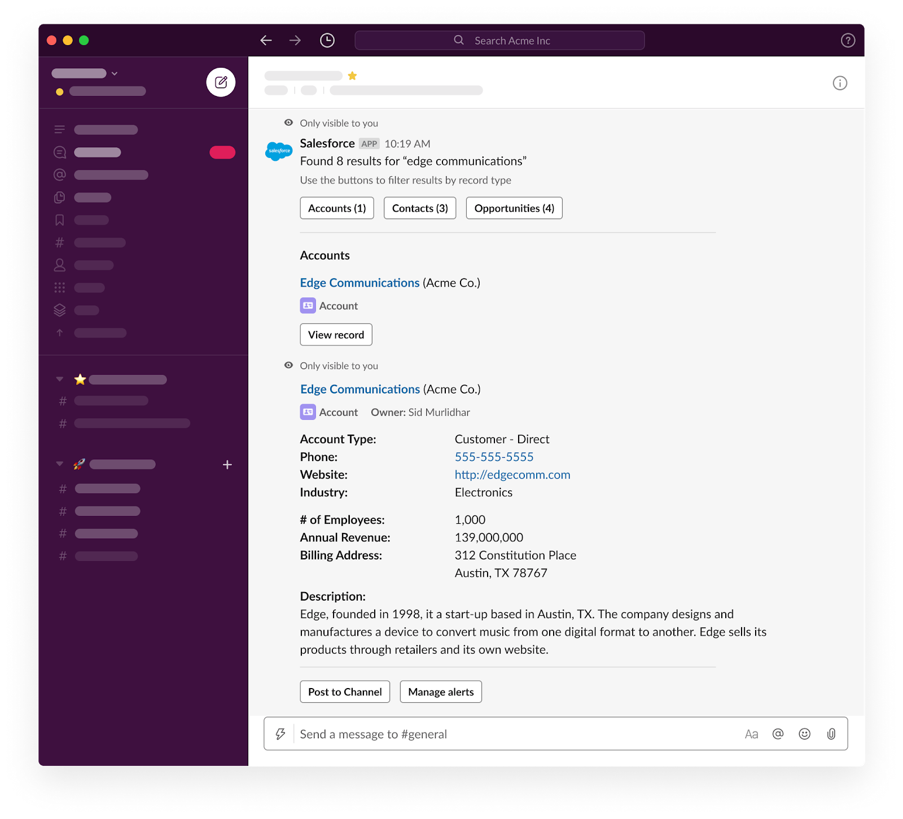Viewport: 903px width, 819px height.
Task: Collapse the starred sidebar section
Action: point(60,379)
